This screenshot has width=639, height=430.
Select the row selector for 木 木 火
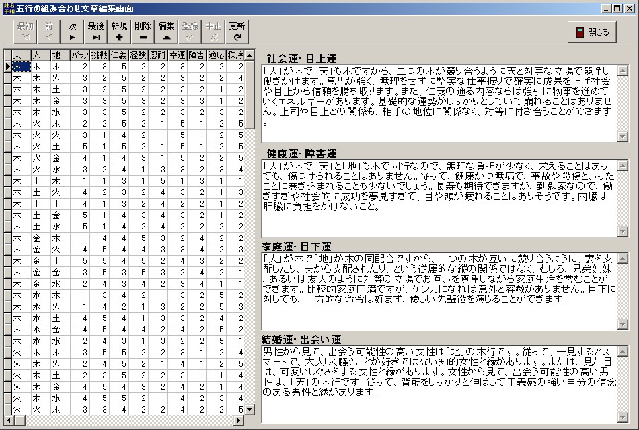pyautogui.click(x=8, y=78)
